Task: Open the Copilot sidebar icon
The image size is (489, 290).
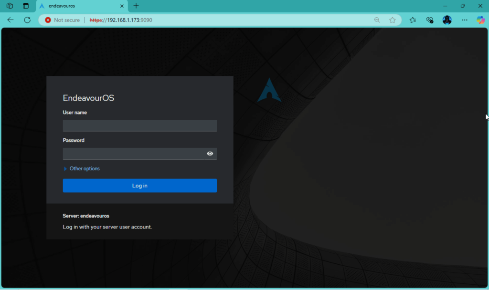Action: [480, 20]
